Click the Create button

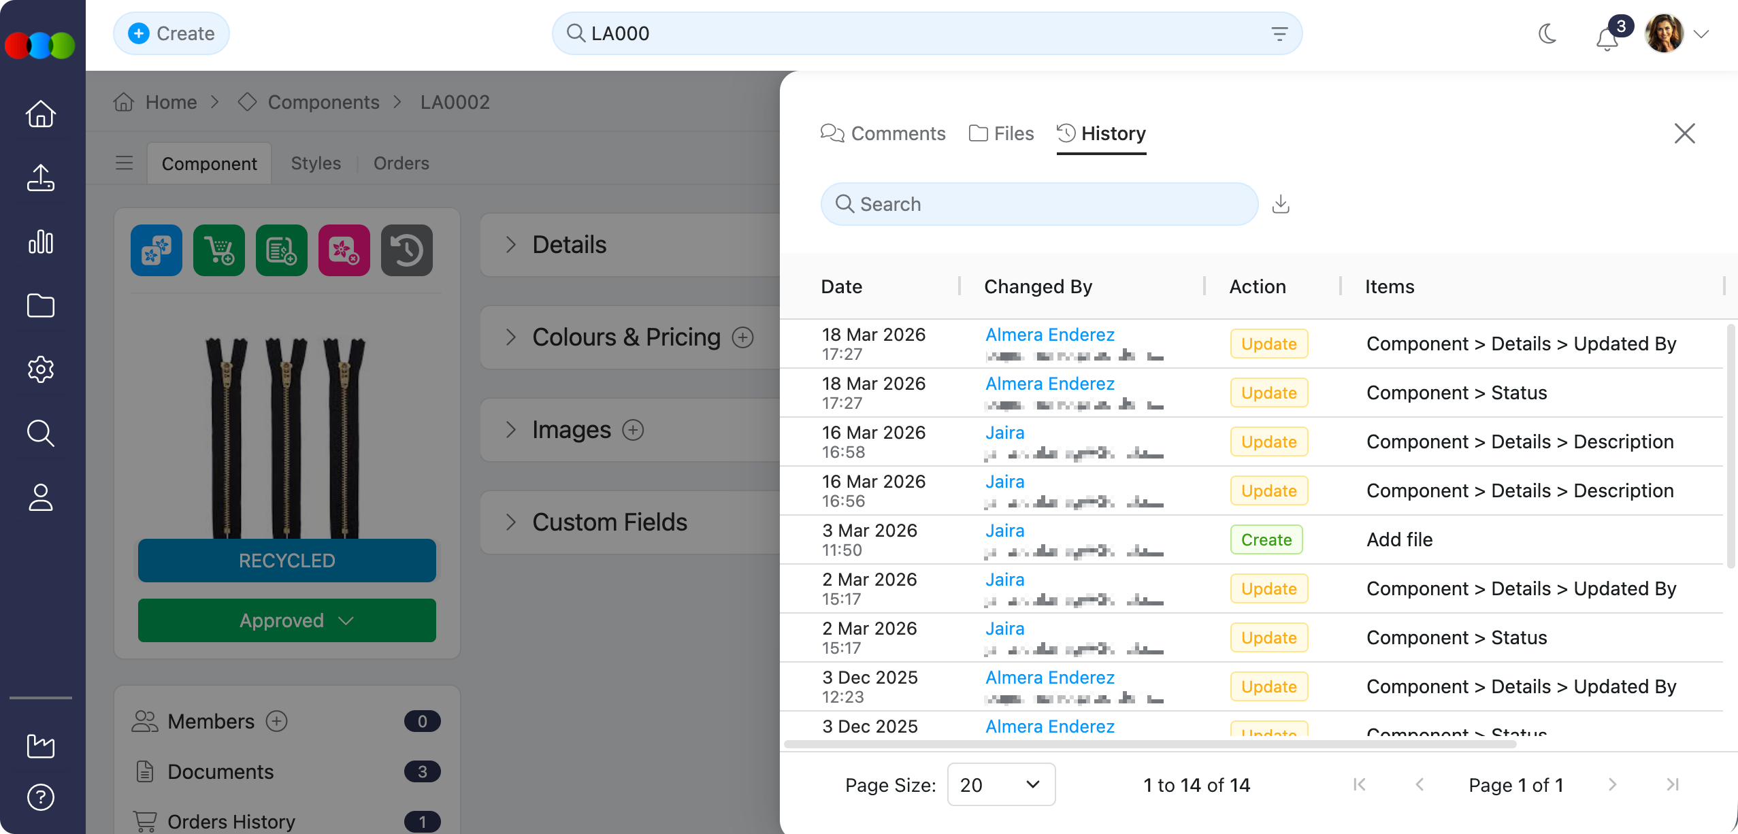coord(171,33)
